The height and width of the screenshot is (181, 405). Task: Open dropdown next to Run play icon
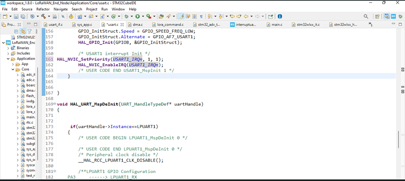143,17
